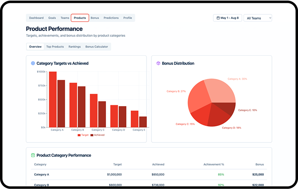Click the red Target legend color swatch

click(79, 135)
